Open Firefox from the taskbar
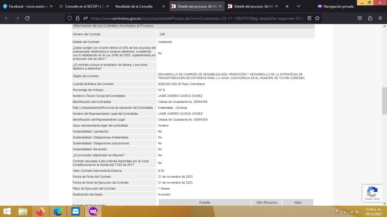 coord(40,211)
